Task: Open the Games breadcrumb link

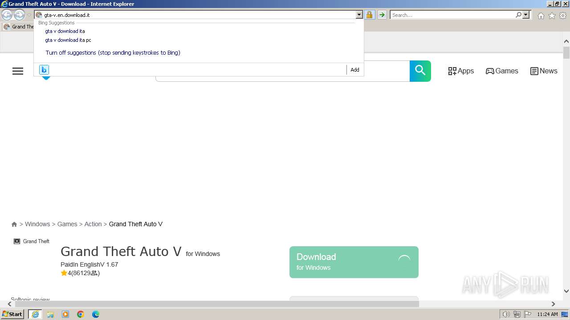Action: tap(67, 224)
